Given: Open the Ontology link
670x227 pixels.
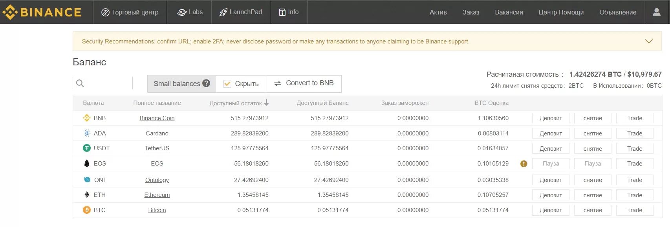Looking at the screenshot, I should click(157, 180).
